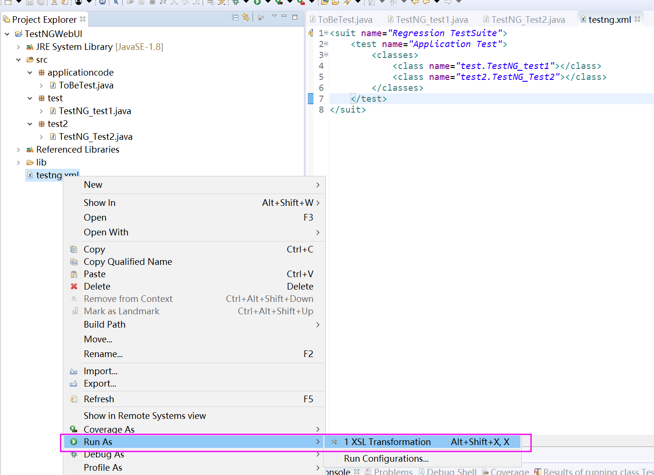Toggle Link with Editor in Project Explorer

[x=246, y=17]
